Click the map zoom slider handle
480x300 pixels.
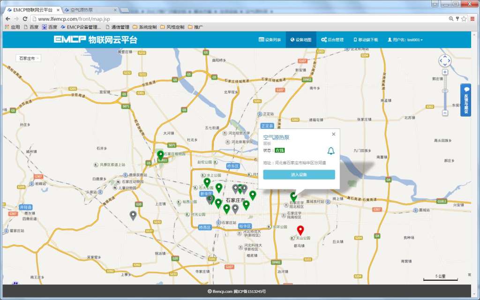pyautogui.click(x=445, y=91)
